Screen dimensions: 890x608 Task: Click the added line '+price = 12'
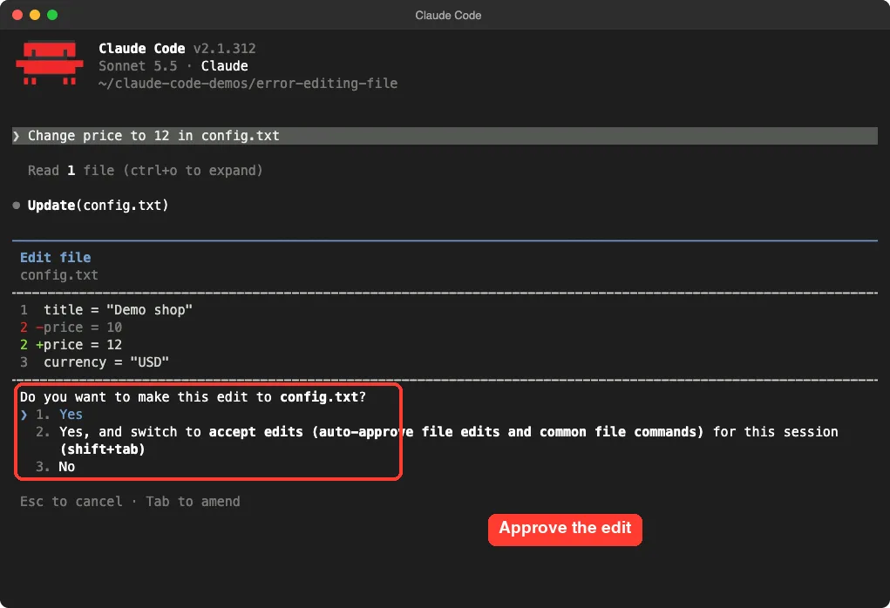78,345
